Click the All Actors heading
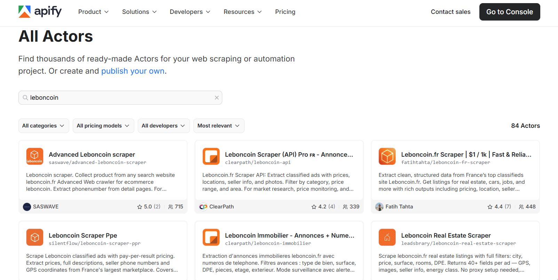This screenshot has height=280, width=558. click(x=56, y=36)
